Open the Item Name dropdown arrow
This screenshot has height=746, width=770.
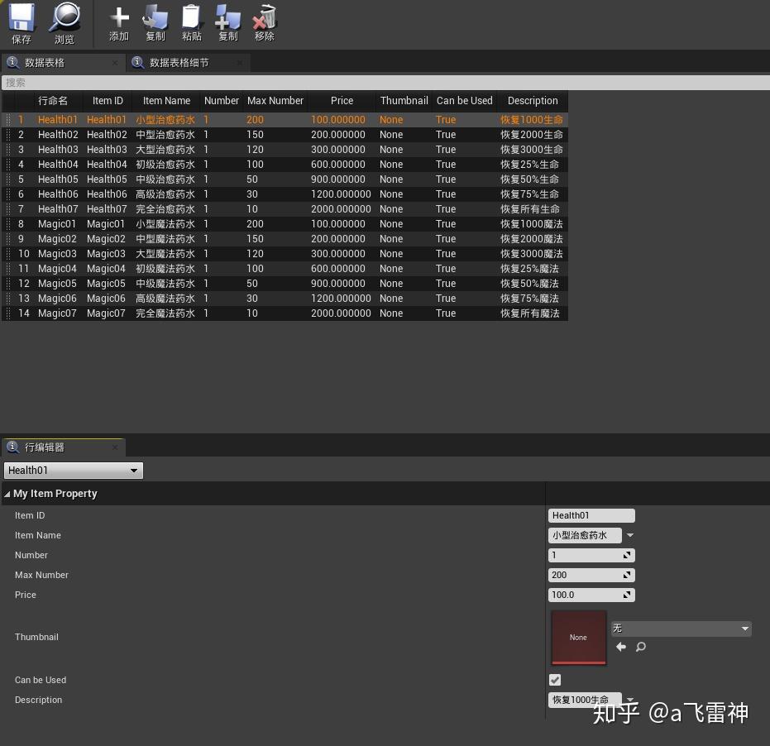tap(629, 535)
